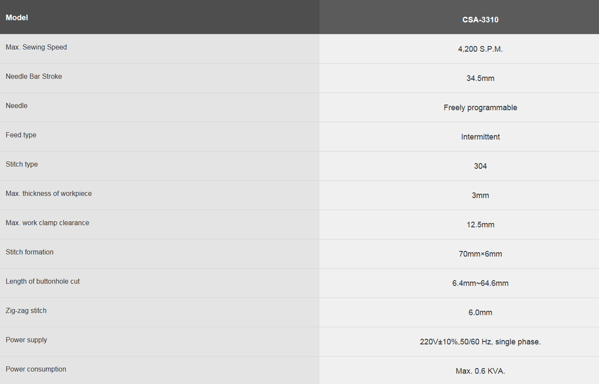Click the Stitch type label
Screen dimensions: 599x384
(x=22, y=165)
